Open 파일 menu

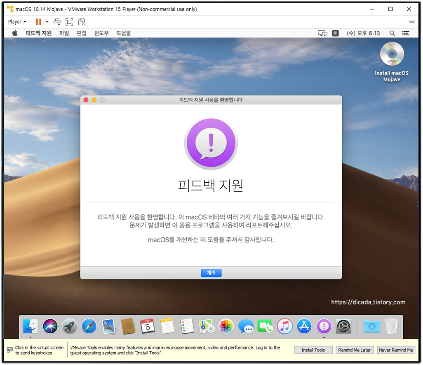click(x=64, y=33)
